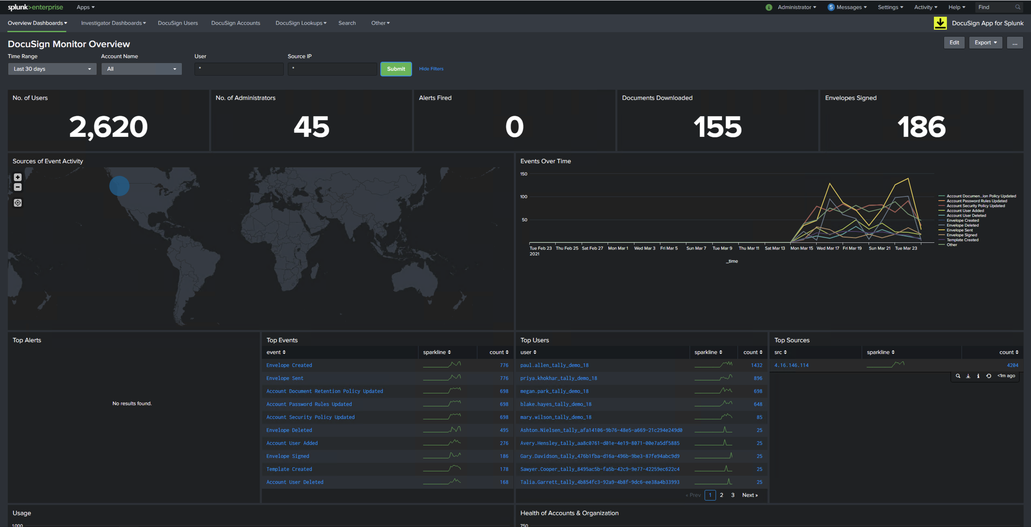Zoom out on the event activity map
The image size is (1031, 527).
(17, 187)
